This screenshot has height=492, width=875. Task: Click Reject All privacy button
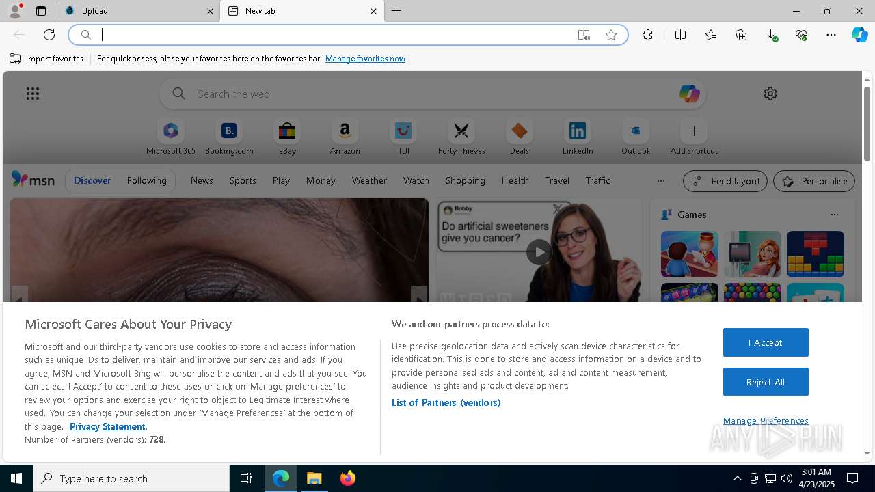(766, 382)
